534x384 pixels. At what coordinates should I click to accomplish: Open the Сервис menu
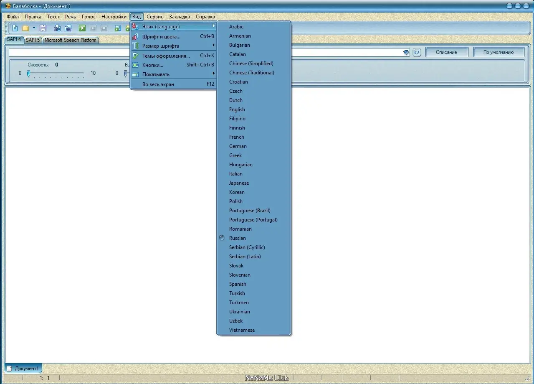pyautogui.click(x=155, y=17)
